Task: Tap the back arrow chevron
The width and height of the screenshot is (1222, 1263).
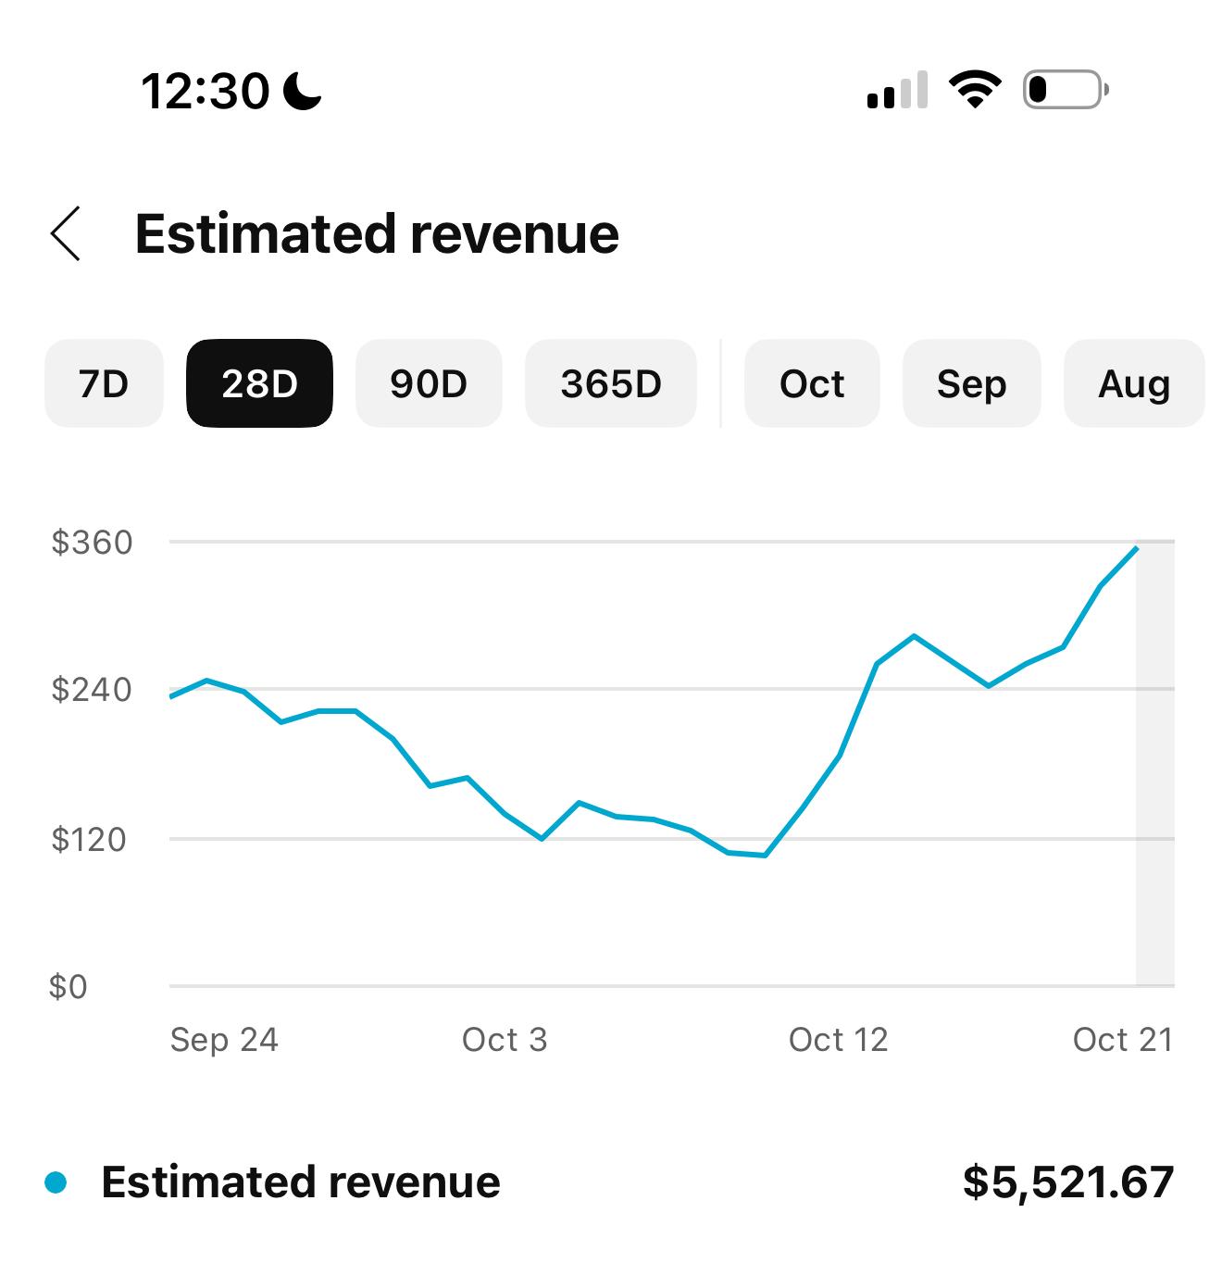Action: click(66, 233)
